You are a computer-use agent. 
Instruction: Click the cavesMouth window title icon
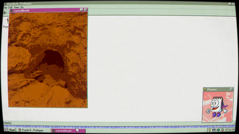click(11, 10)
